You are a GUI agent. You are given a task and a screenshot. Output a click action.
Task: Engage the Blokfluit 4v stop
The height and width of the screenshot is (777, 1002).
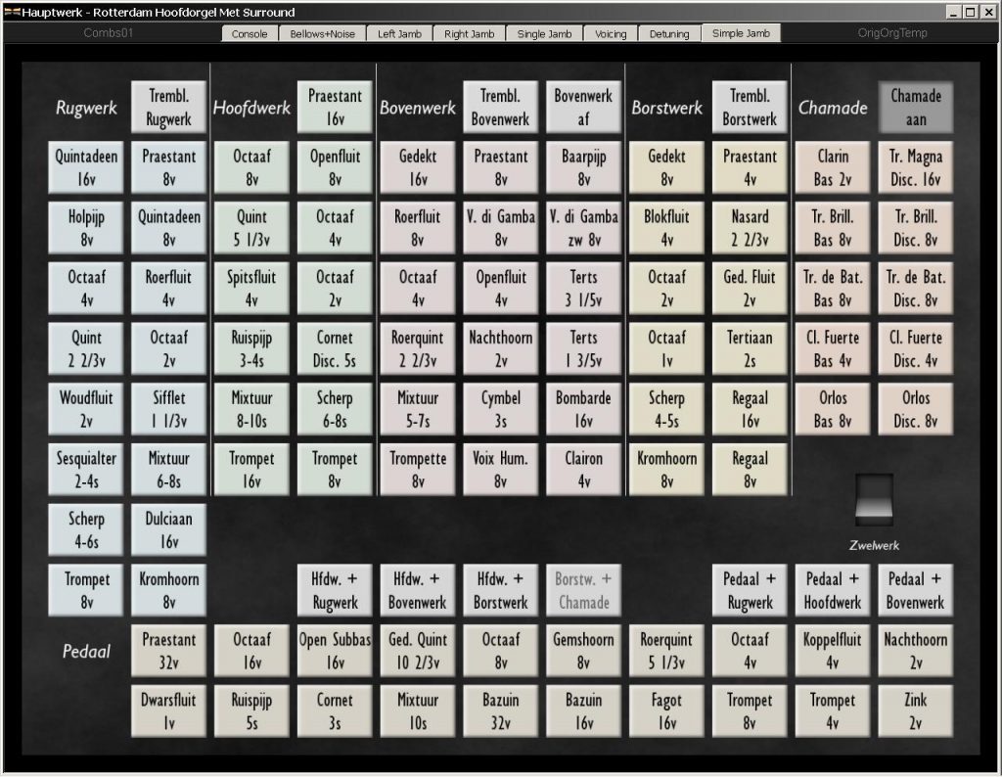(x=666, y=227)
